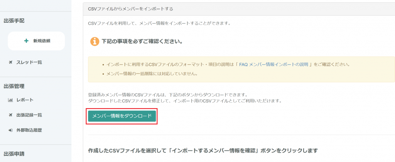Select 外部取込履歴 in the sidebar

29,130
